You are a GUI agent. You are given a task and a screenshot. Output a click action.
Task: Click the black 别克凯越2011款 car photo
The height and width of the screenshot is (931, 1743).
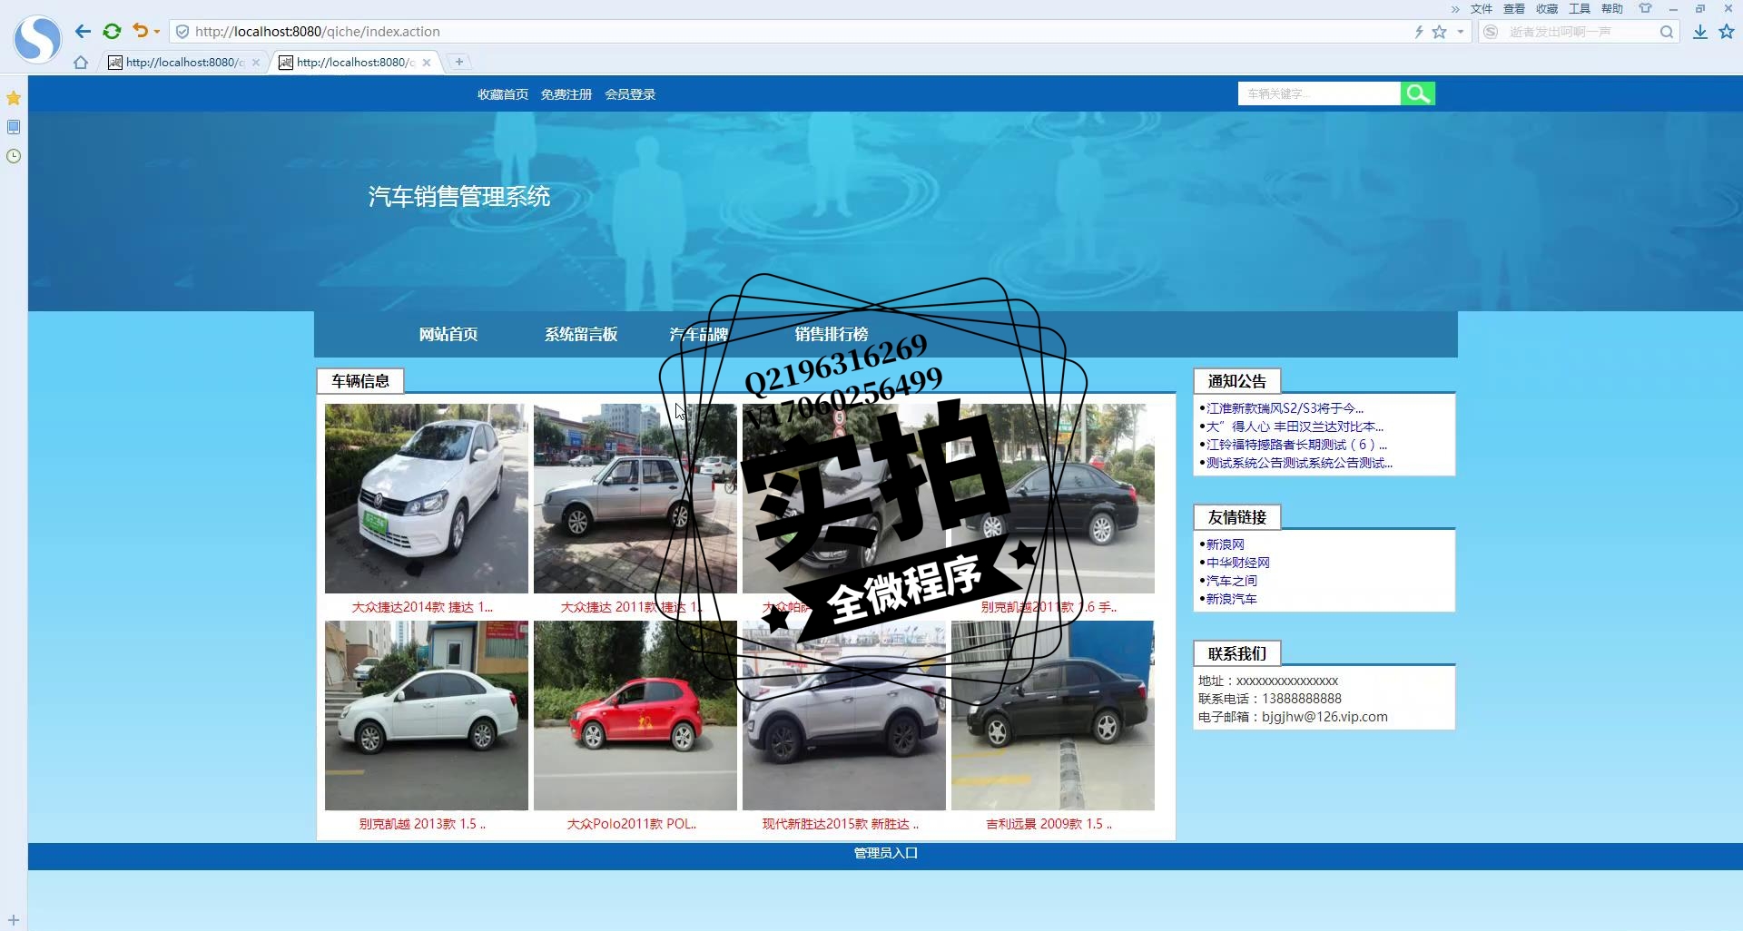1053,499
